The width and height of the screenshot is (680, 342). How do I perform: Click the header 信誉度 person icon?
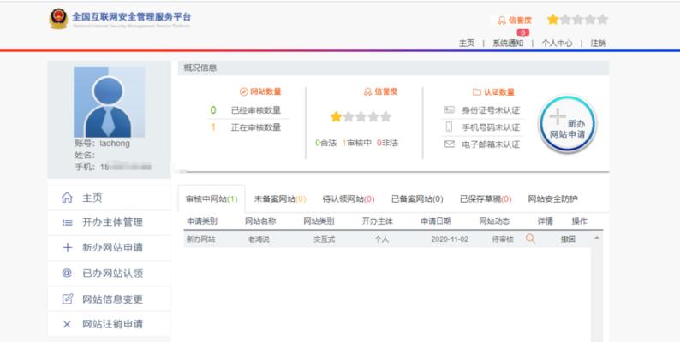tap(502, 21)
